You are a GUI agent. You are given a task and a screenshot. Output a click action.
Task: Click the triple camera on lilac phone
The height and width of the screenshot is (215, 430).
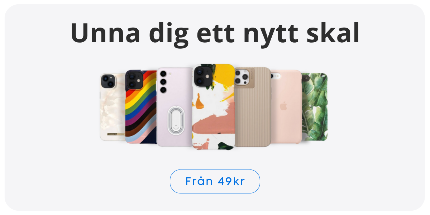pyautogui.click(x=163, y=82)
